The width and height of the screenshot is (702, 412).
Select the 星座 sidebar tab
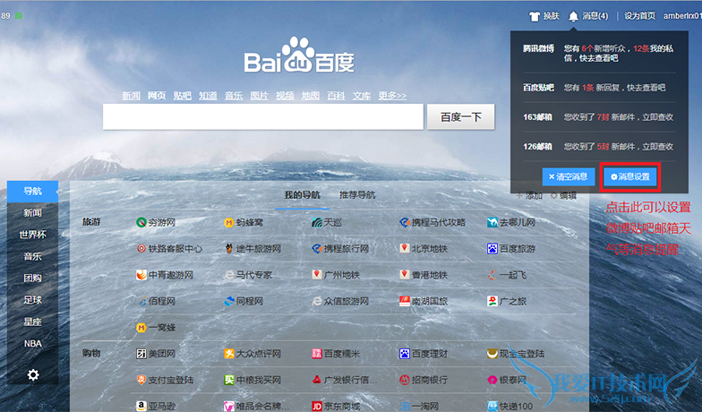[32, 322]
